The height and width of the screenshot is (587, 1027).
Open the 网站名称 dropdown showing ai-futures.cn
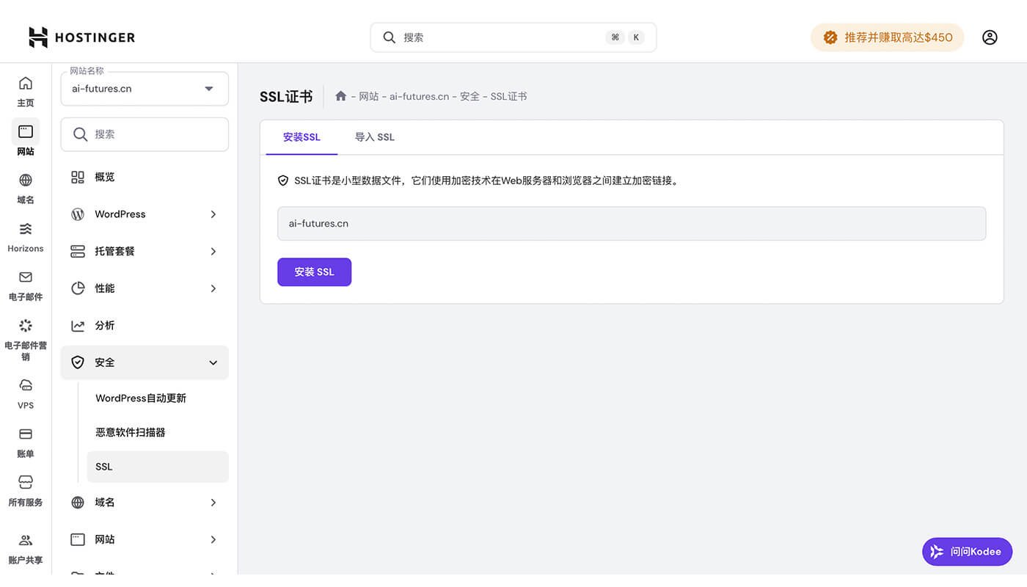coord(144,87)
